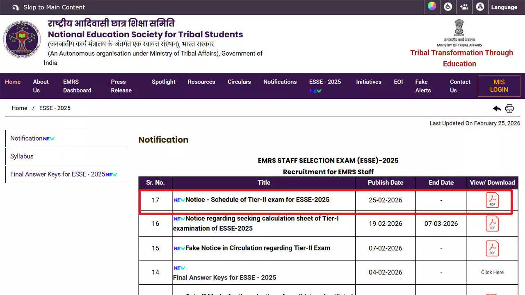
Task: Open the color theme wheel icon
Action: [x=432, y=7]
